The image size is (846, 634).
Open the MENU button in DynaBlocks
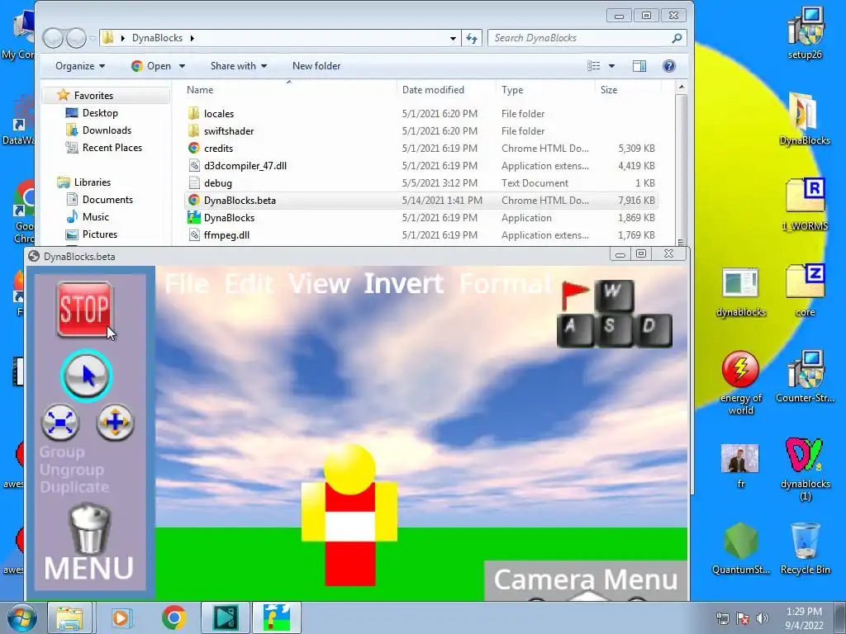coord(89,568)
